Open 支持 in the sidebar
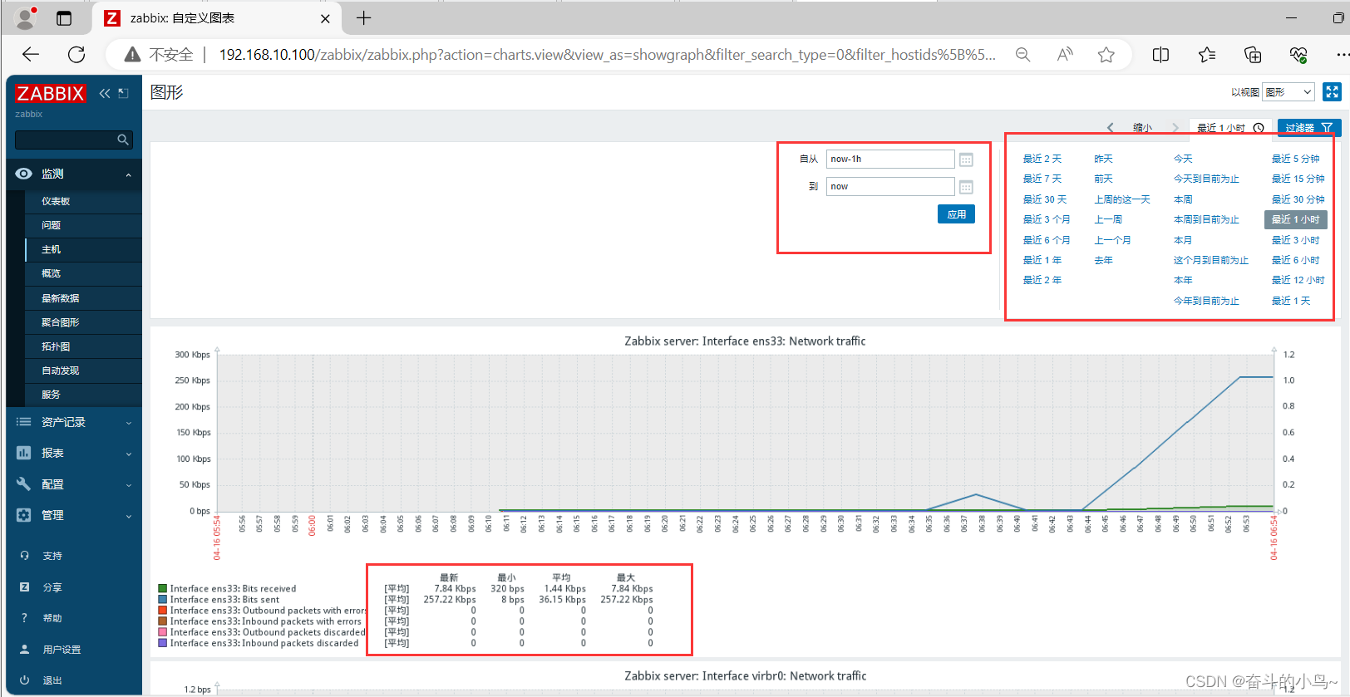This screenshot has height=697, width=1350. 52,556
